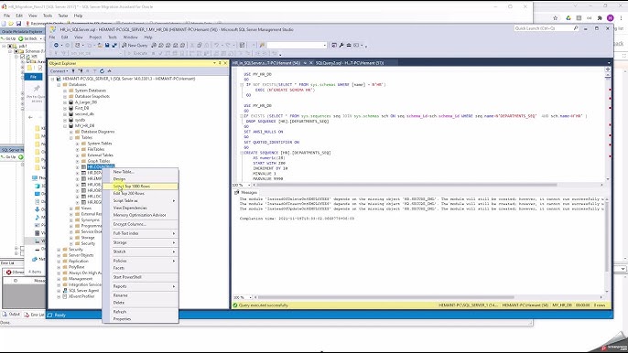Open the Script Table as submenu

[140, 200]
